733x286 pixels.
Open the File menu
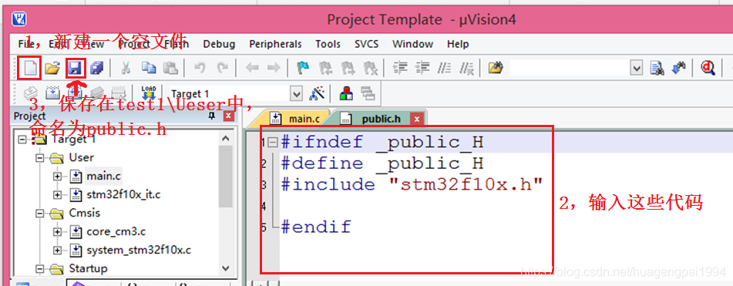[25, 44]
